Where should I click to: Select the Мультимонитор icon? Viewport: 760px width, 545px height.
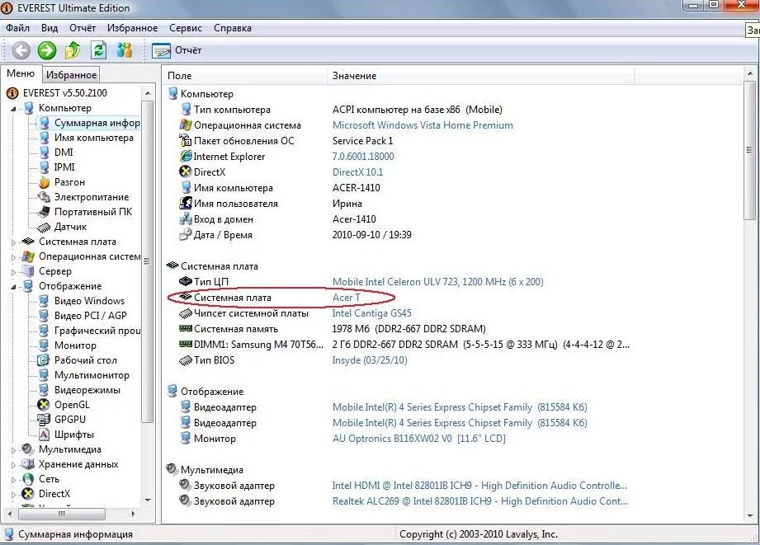44,375
